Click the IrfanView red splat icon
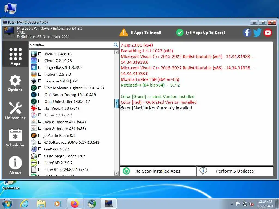This screenshot has height=209, width=279. pyautogui.click(x=34, y=108)
